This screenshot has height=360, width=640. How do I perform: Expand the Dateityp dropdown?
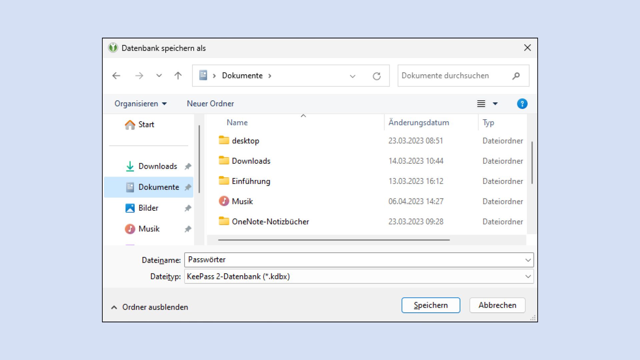[528, 276]
